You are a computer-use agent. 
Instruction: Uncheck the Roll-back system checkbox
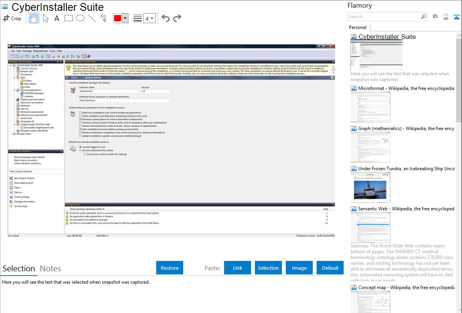coord(81,119)
